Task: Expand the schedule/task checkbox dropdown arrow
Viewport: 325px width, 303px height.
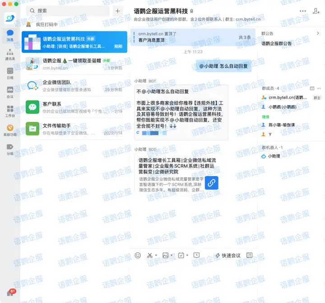Action: point(187,256)
